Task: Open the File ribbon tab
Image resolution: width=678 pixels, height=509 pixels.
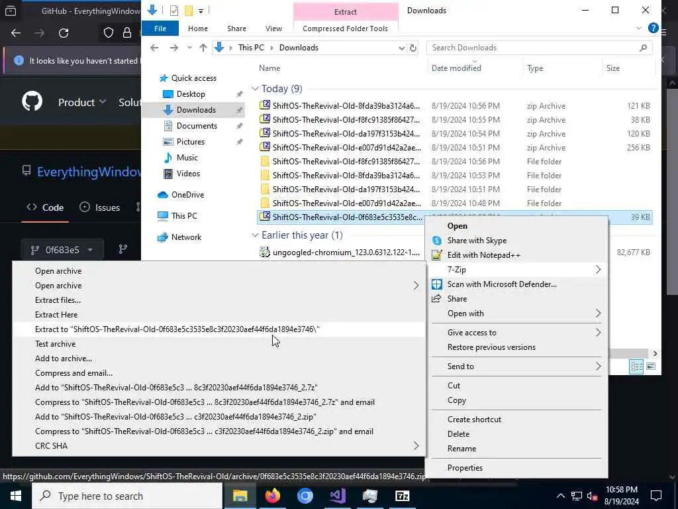Action: point(160,28)
